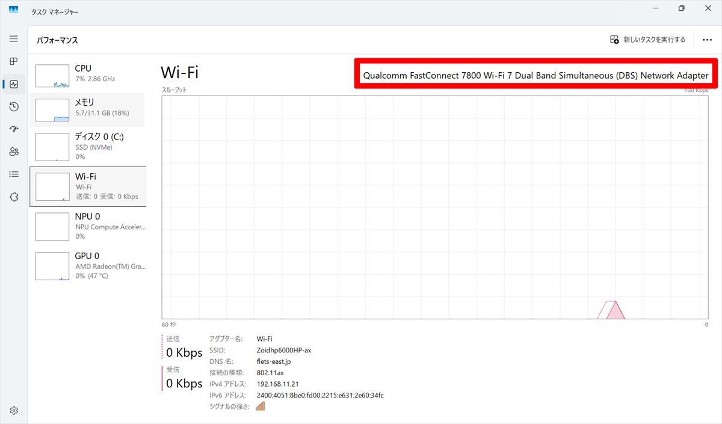This screenshot has height=424, width=722.
Task: Click the スループット graph label
Action: (x=174, y=90)
